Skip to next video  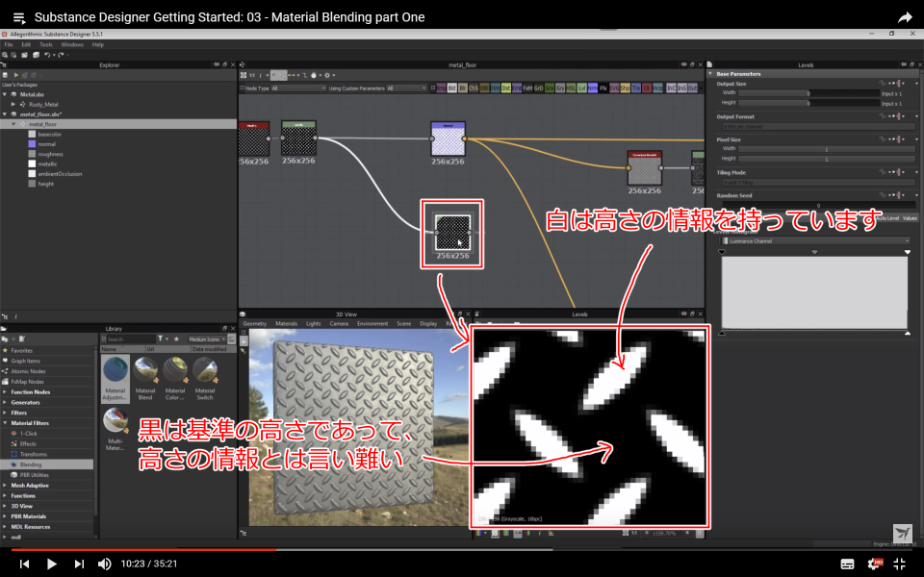[x=78, y=564]
